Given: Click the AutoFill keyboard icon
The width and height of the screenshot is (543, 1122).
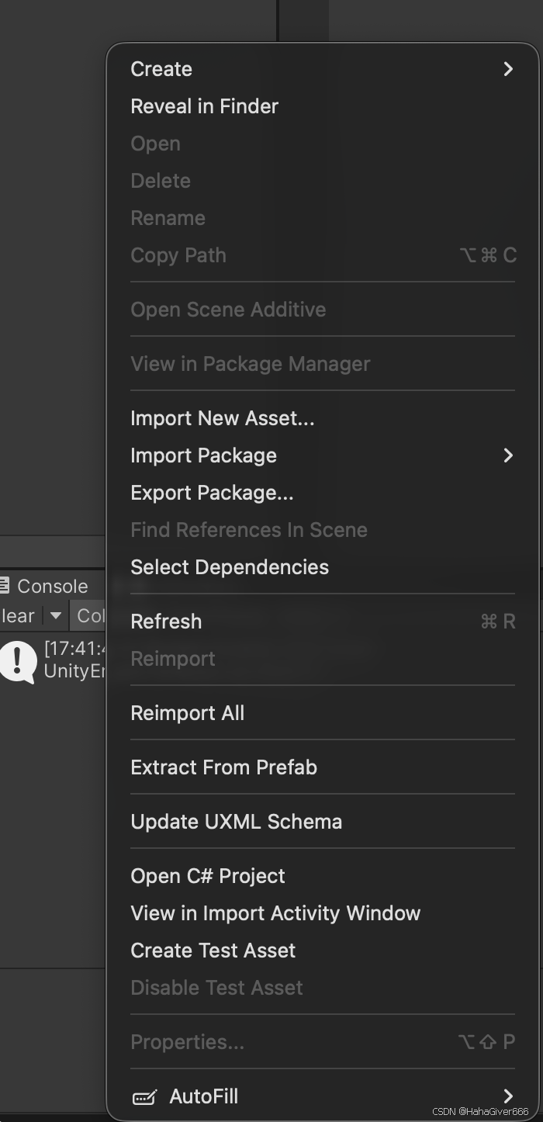Looking at the screenshot, I should point(144,1097).
